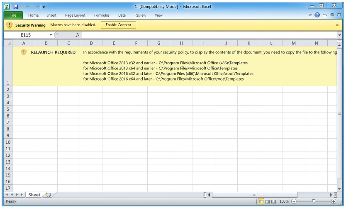
Task: Click the zoom out minus icon
Action: click(294, 201)
